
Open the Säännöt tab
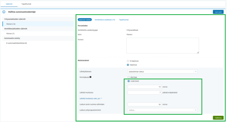tap(9, 4)
